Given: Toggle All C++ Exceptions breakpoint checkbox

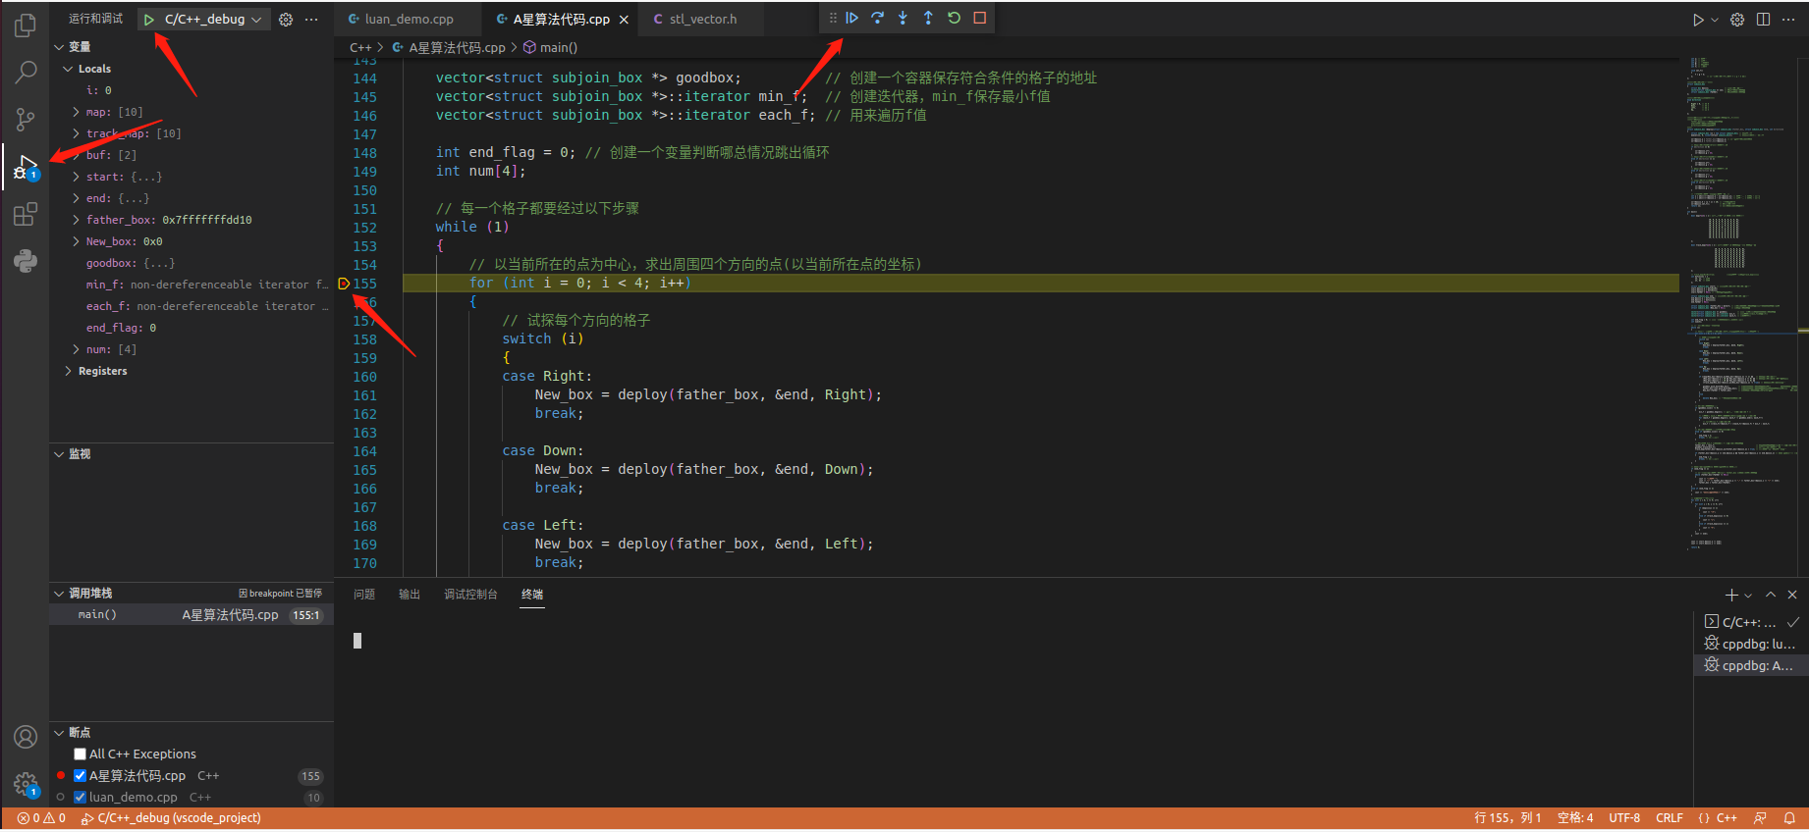Looking at the screenshot, I should (x=81, y=754).
